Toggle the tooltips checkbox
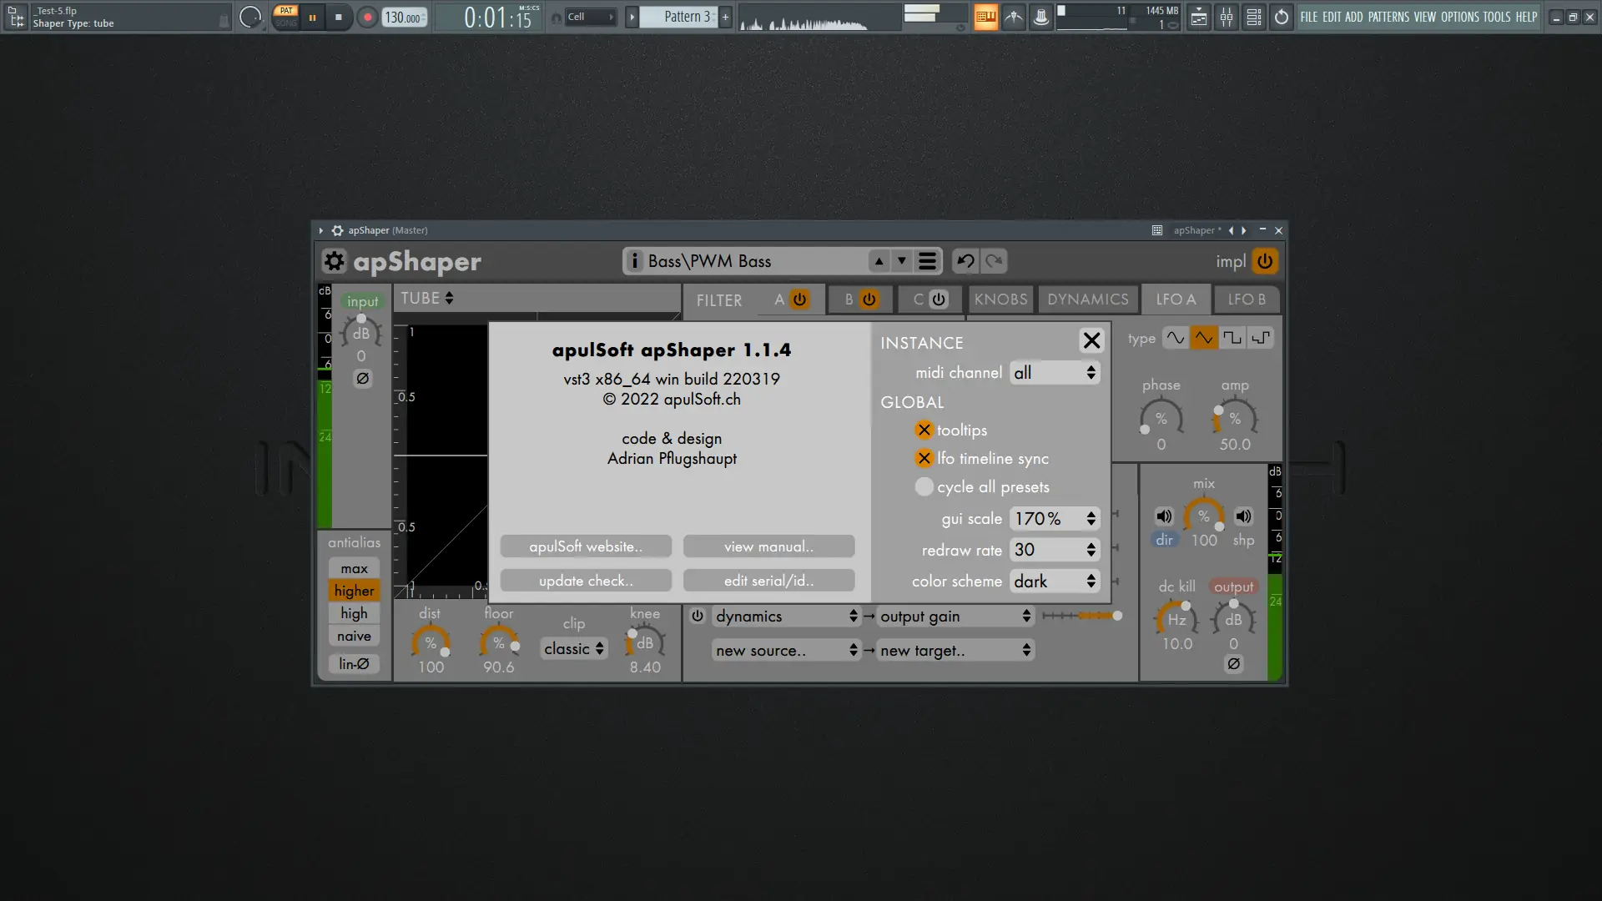This screenshot has height=901, width=1602. [x=924, y=430]
